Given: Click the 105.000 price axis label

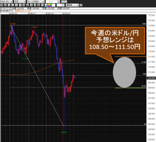Looking at the screenshot, I should (151, 124).
